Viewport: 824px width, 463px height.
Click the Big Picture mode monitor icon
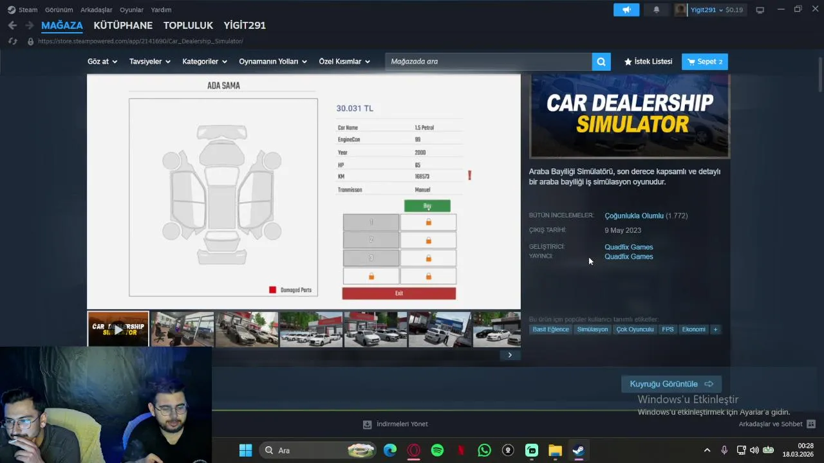(760, 10)
